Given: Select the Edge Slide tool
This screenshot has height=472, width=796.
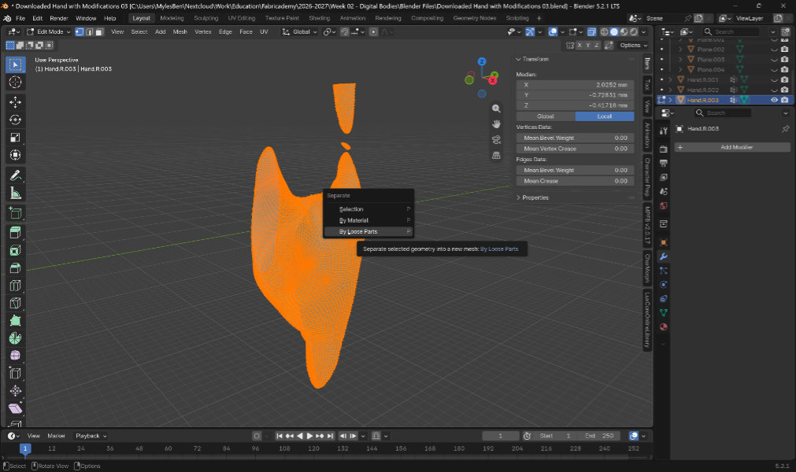Looking at the screenshot, I should click(x=15, y=373).
